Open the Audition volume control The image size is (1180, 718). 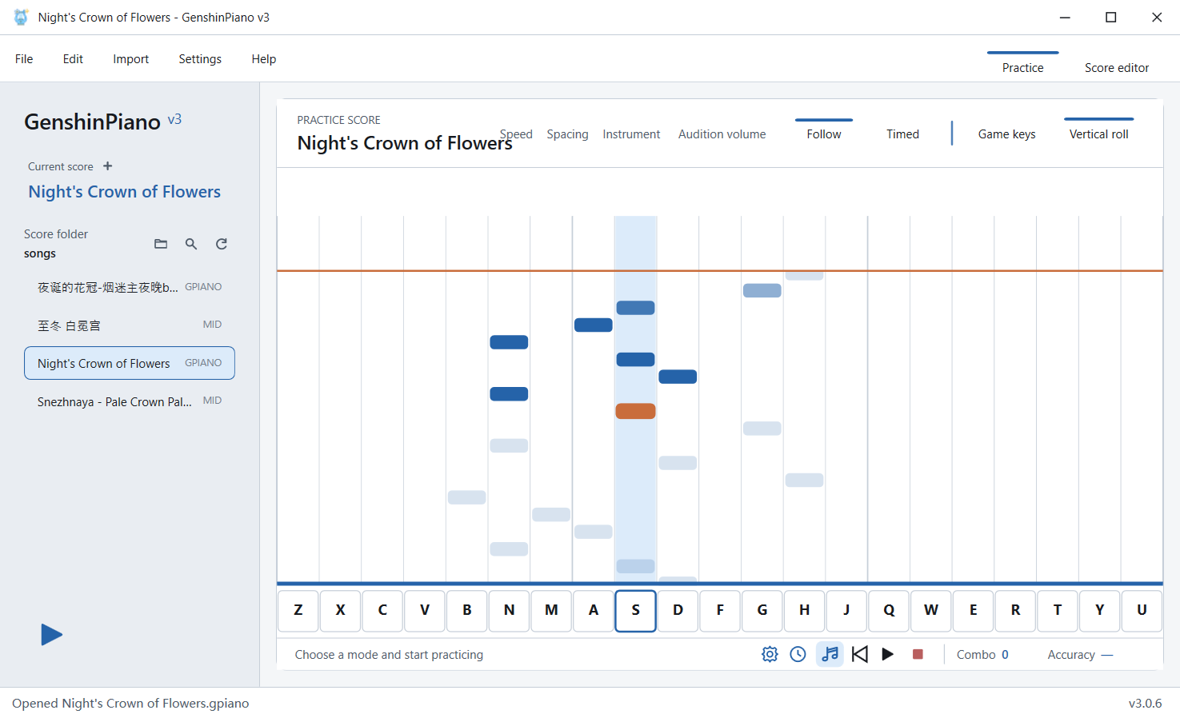pos(722,134)
